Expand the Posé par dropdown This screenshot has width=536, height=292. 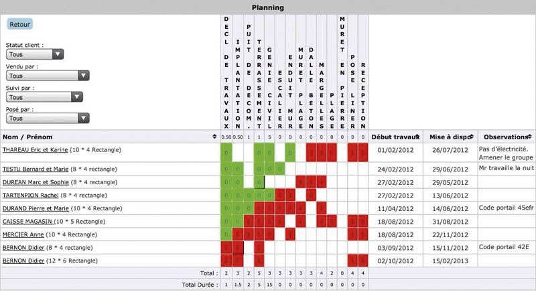coord(47,118)
